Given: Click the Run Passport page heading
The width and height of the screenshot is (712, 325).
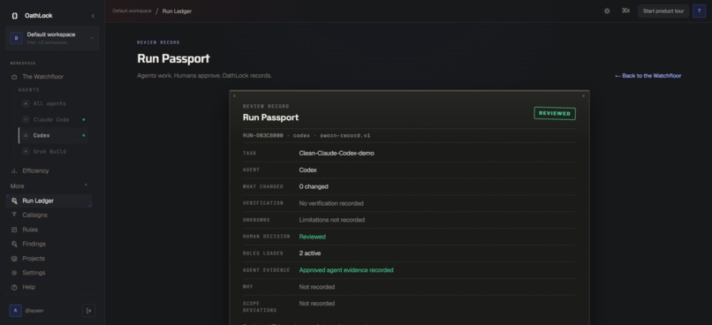Looking at the screenshot, I should point(173,58).
